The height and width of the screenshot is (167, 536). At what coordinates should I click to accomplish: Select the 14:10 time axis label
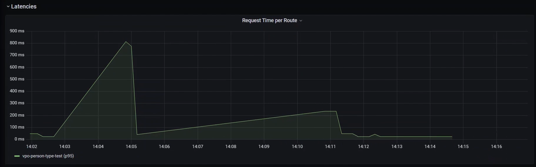coord(297,146)
